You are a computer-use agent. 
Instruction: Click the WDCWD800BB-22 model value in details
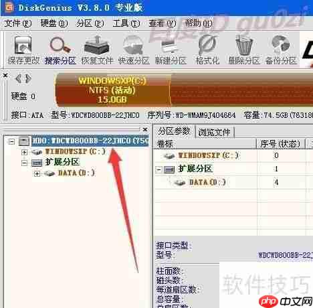pyautogui.click(x=286, y=255)
